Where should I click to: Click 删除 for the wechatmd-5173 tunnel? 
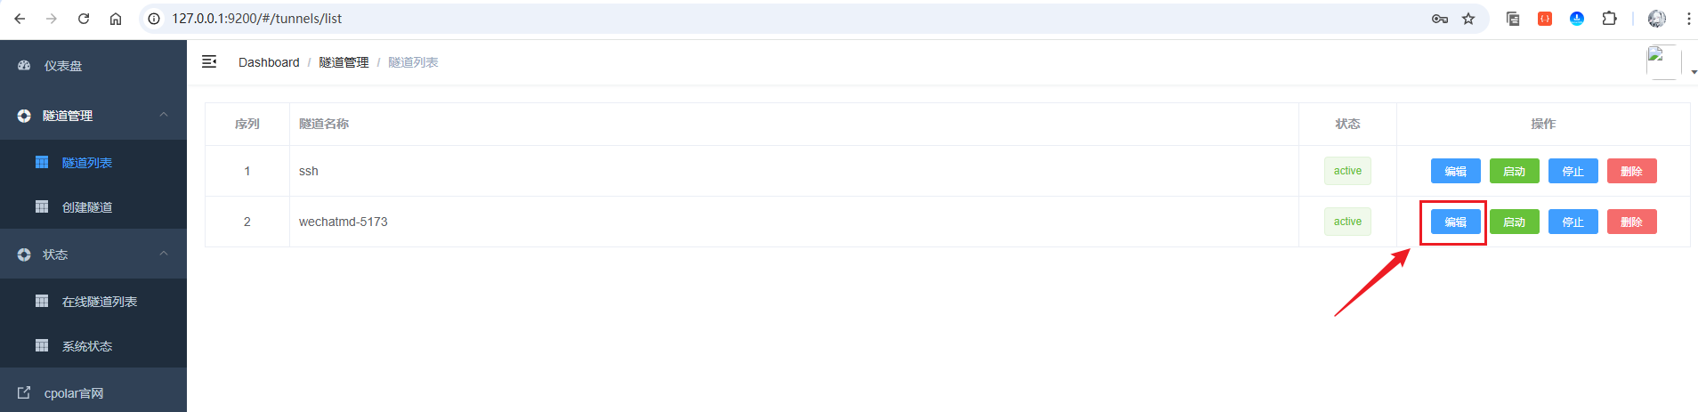[1631, 222]
